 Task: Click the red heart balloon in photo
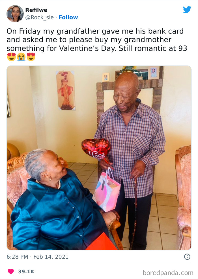[96, 149]
